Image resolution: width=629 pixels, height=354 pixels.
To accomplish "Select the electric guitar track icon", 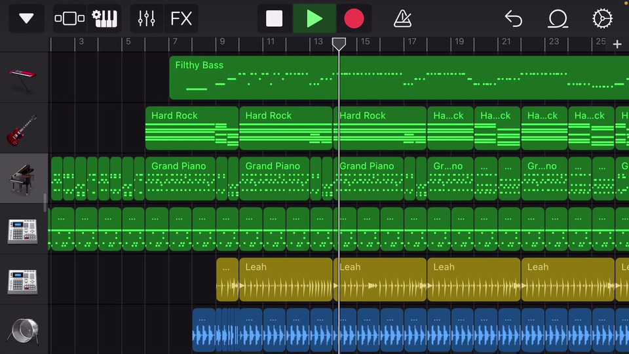I will [23, 129].
